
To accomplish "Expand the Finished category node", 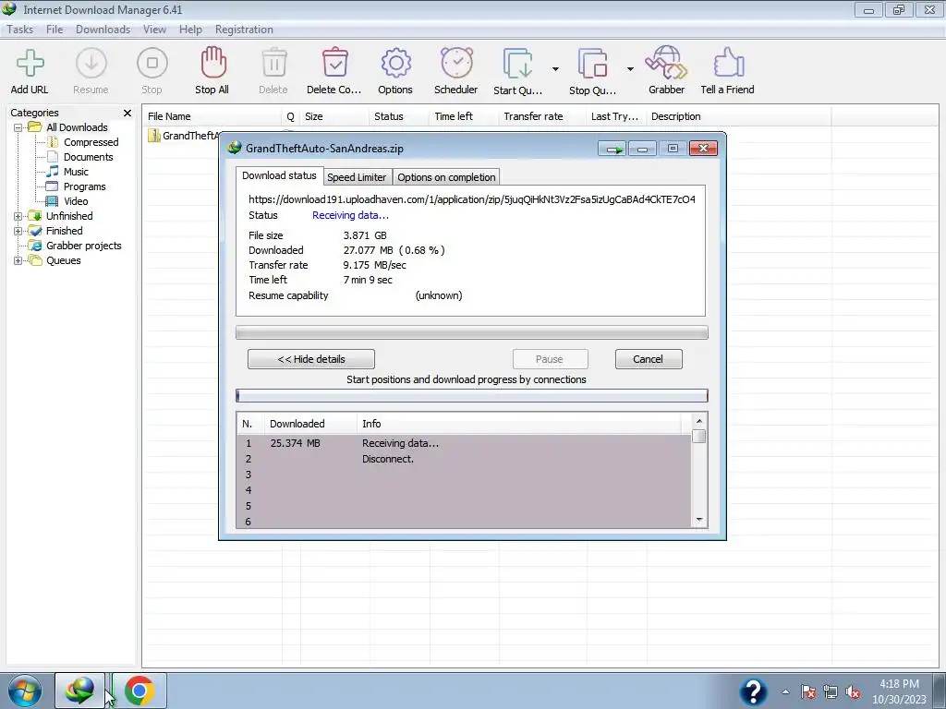I will [x=18, y=231].
